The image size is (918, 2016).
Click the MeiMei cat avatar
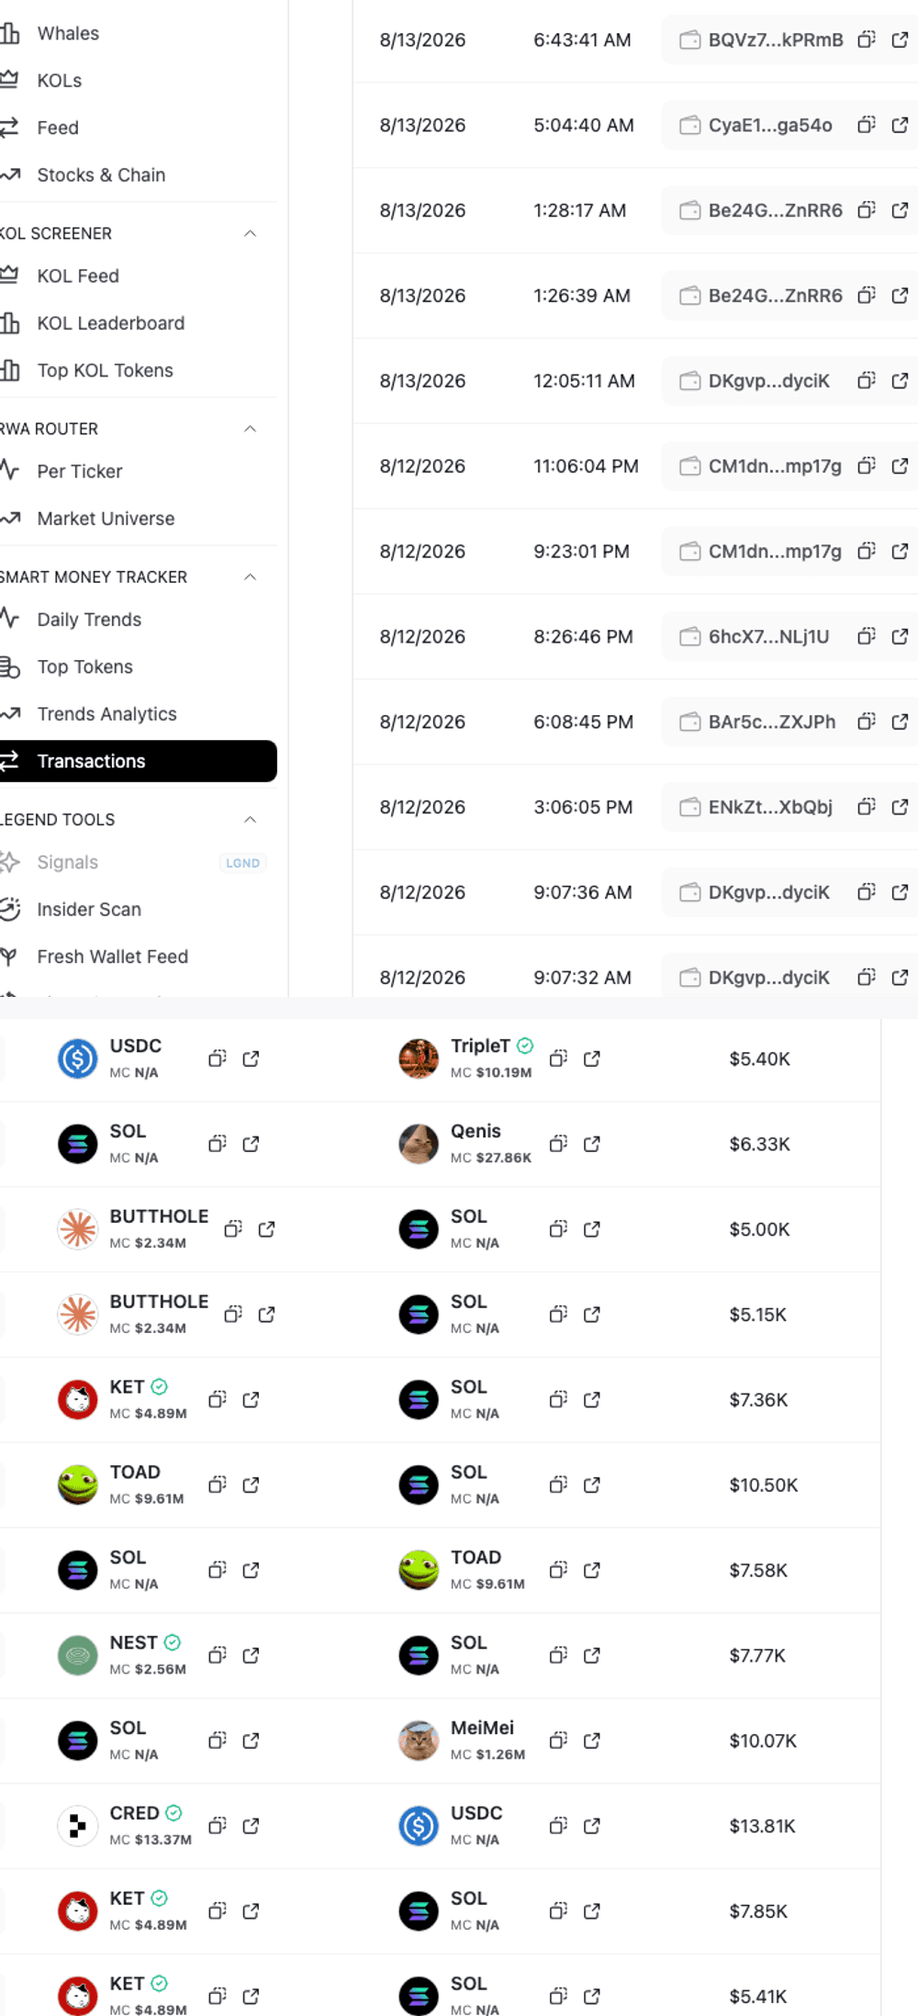click(x=419, y=1741)
